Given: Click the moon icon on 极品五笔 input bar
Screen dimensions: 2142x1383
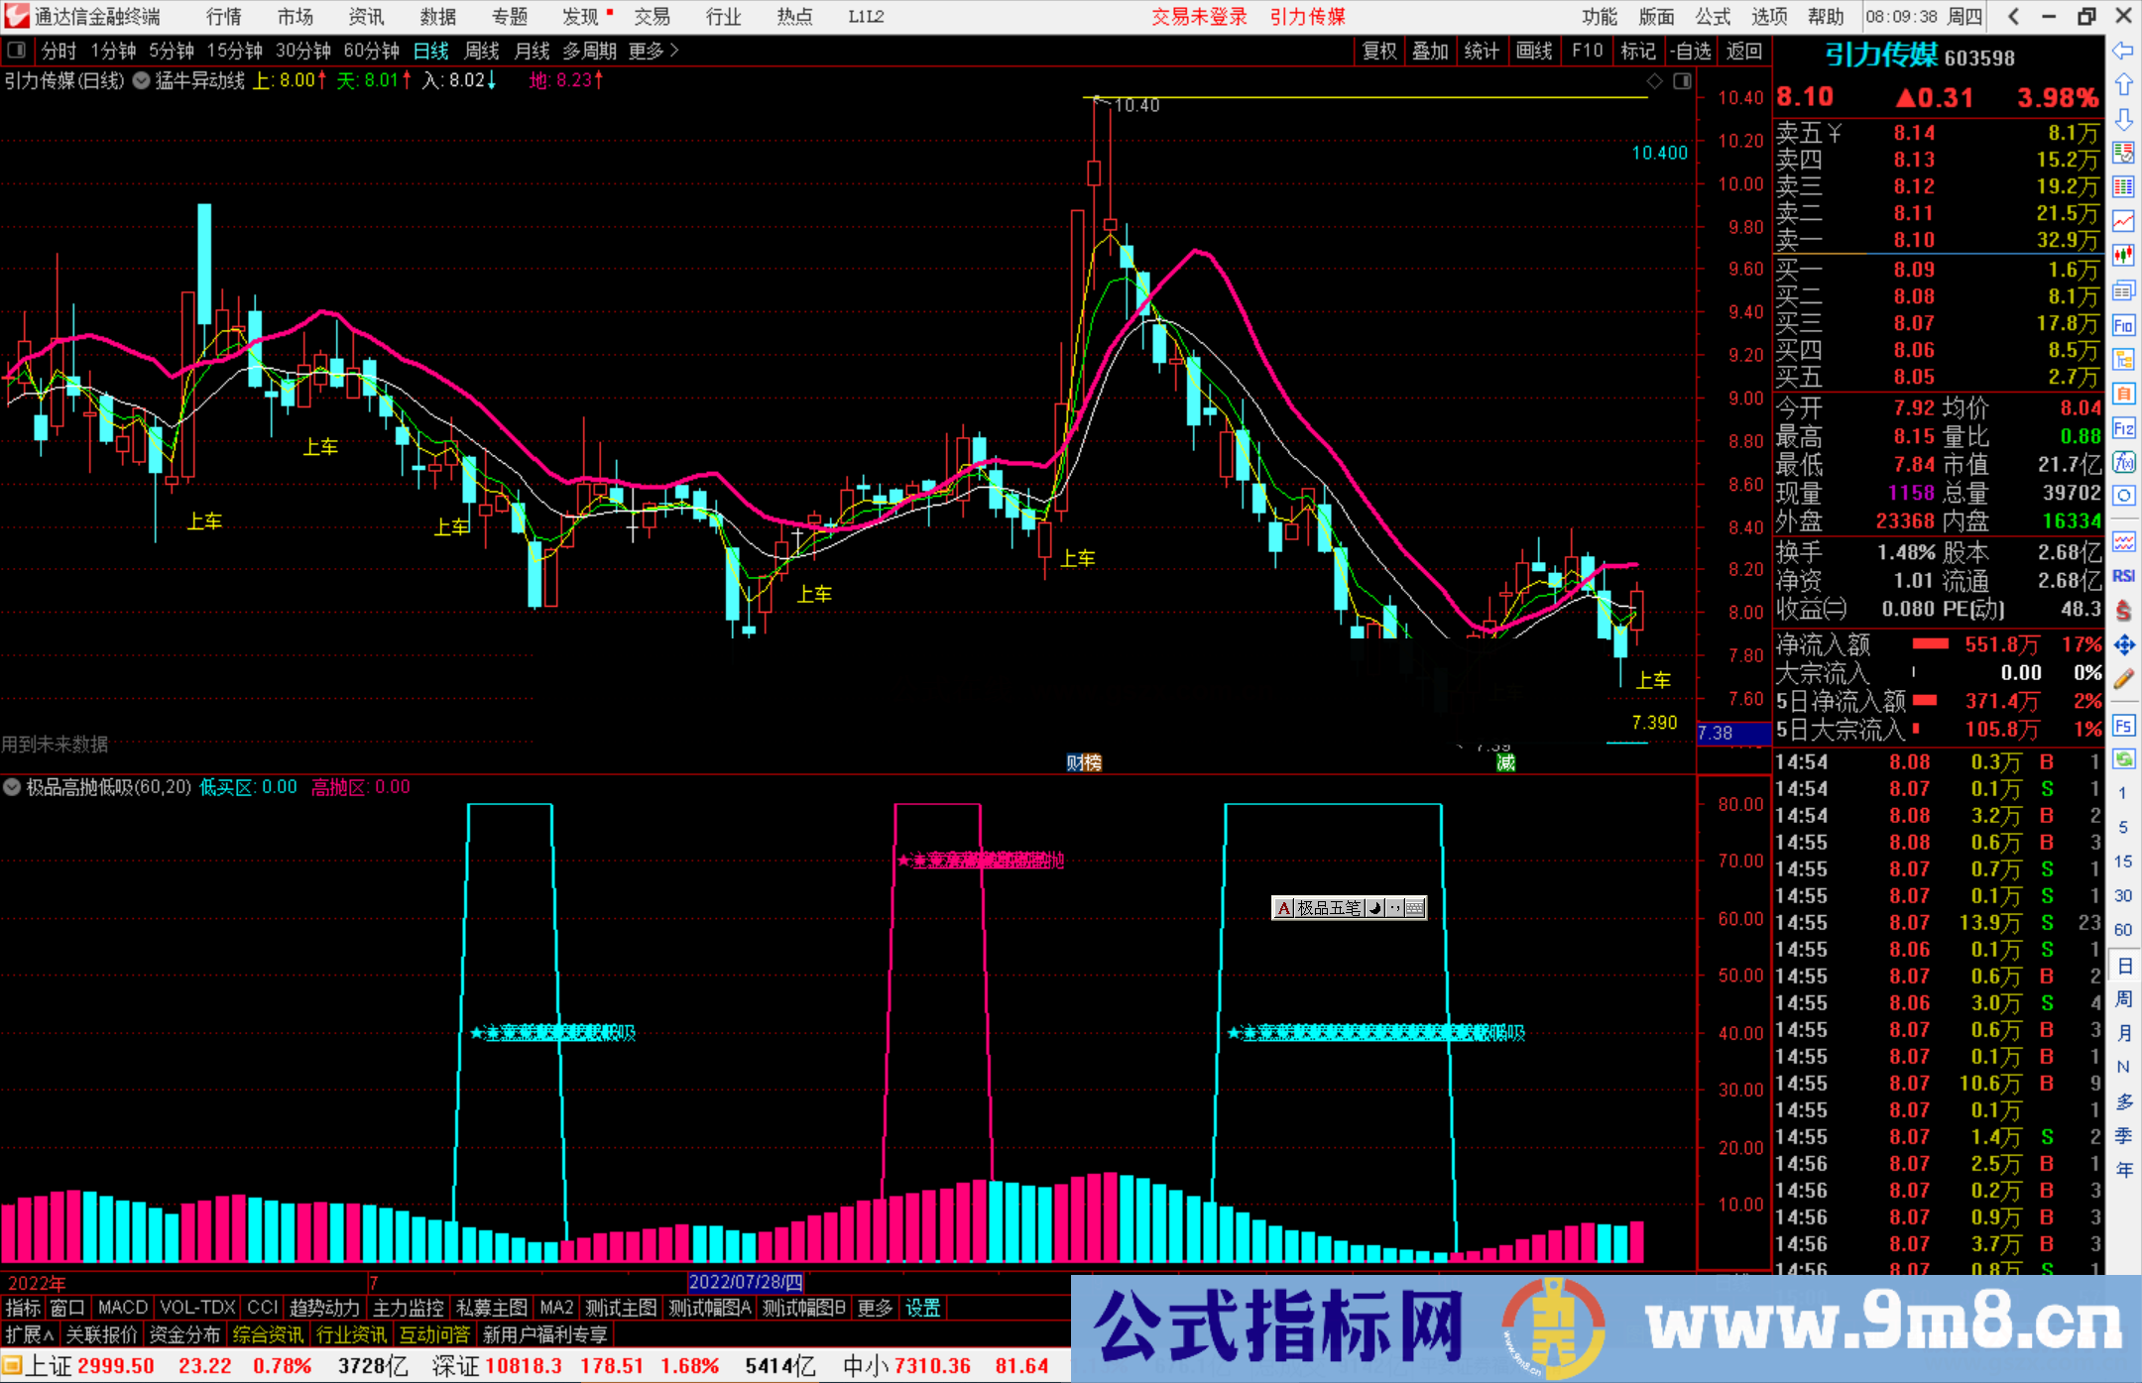Looking at the screenshot, I should coord(1374,907).
